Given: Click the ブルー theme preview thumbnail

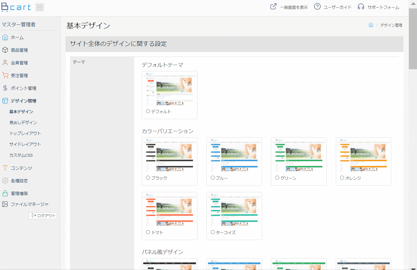Looking at the screenshot, I should coord(234,156).
